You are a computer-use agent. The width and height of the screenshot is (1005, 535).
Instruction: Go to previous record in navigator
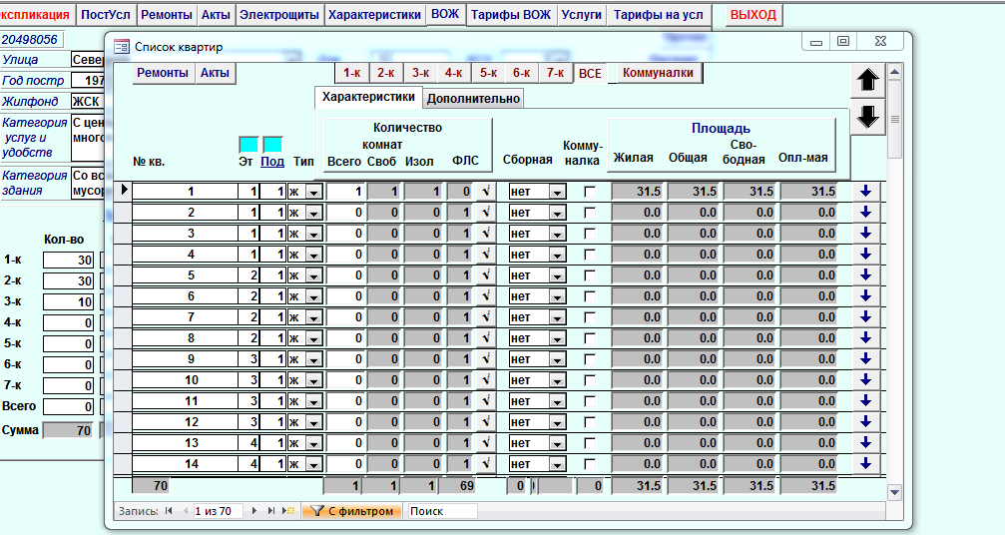click(186, 511)
